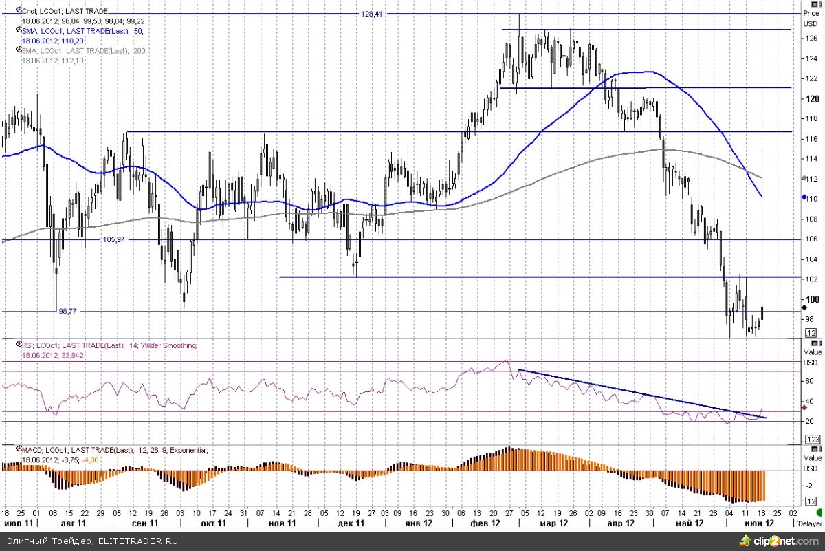Click the 128,41 horizontal level label
The width and height of the screenshot is (825, 551).
(371, 14)
